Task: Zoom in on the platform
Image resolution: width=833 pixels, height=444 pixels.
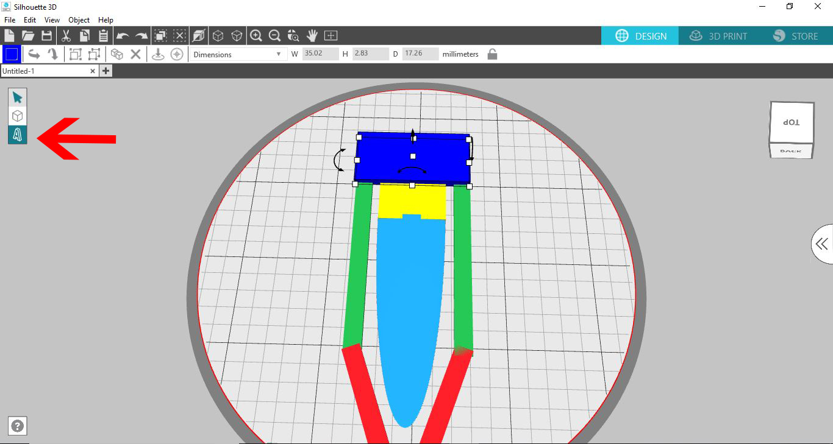Action: [256, 35]
